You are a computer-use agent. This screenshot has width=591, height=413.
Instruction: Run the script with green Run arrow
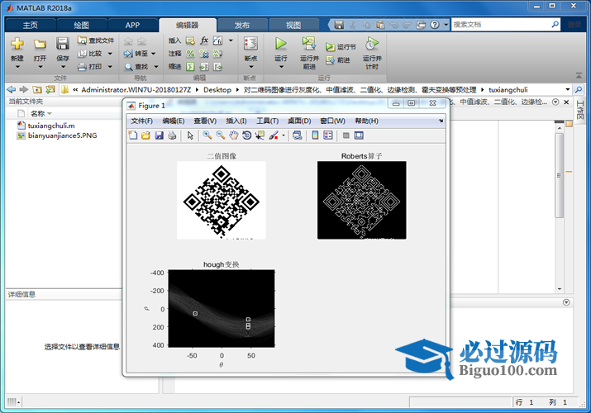click(x=281, y=44)
